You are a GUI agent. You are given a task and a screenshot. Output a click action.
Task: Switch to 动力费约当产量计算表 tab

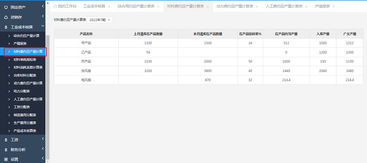coord(235,6)
